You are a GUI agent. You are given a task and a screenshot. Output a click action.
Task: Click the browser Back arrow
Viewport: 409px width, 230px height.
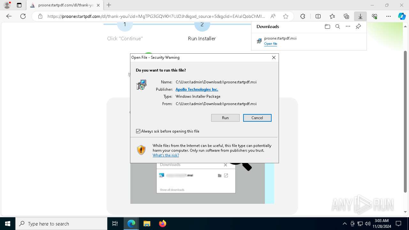[x=9, y=16]
